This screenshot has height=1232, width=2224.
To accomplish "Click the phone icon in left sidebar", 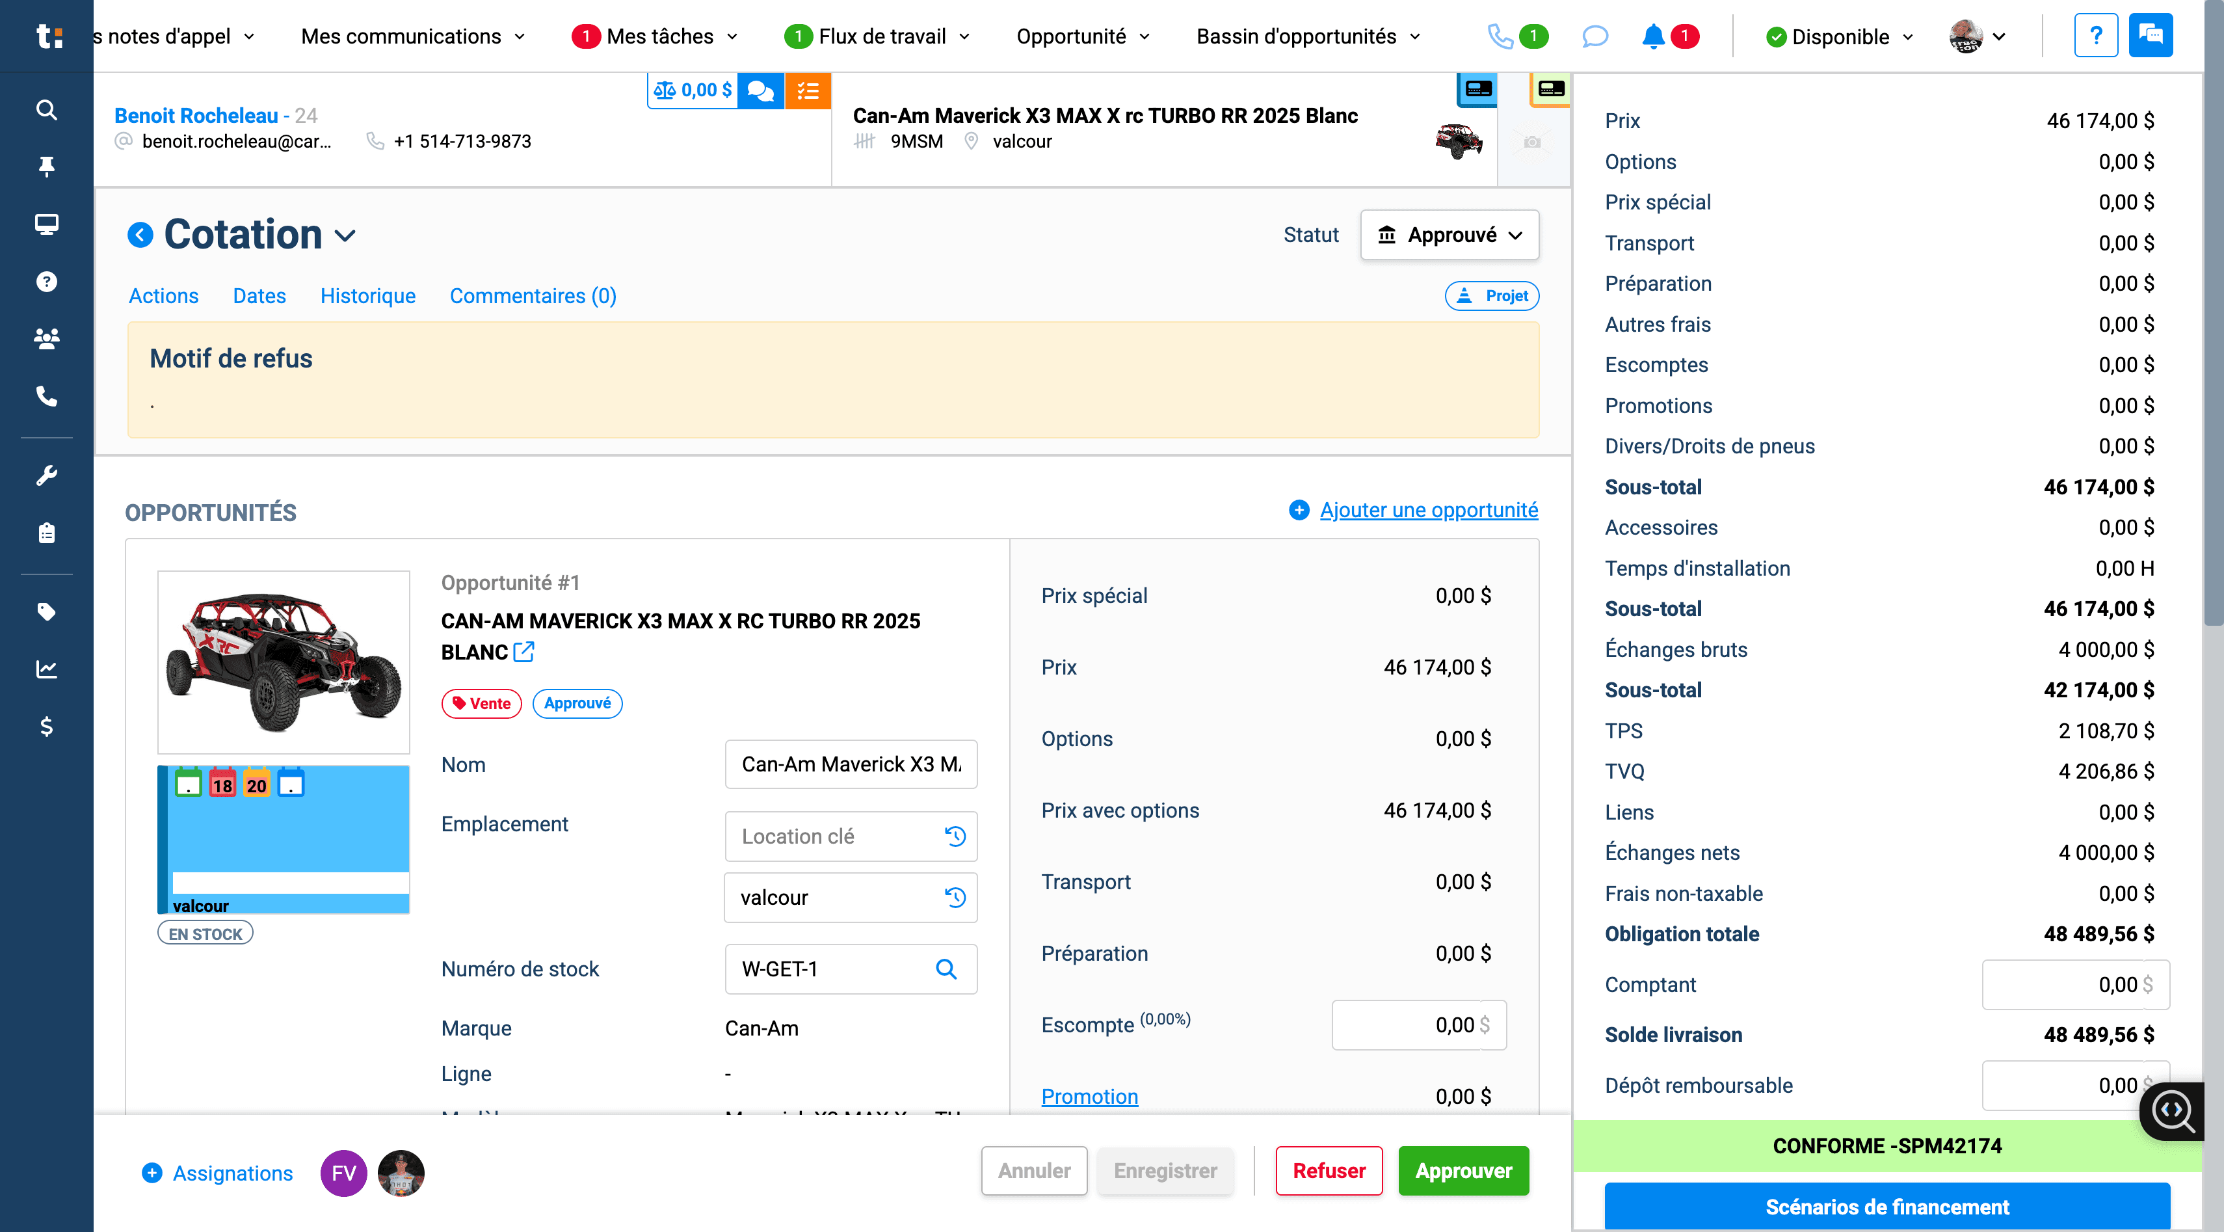I will click(47, 396).
